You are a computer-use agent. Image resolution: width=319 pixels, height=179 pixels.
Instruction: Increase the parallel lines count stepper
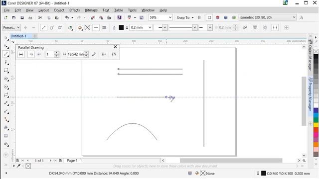tap(56, 53)
